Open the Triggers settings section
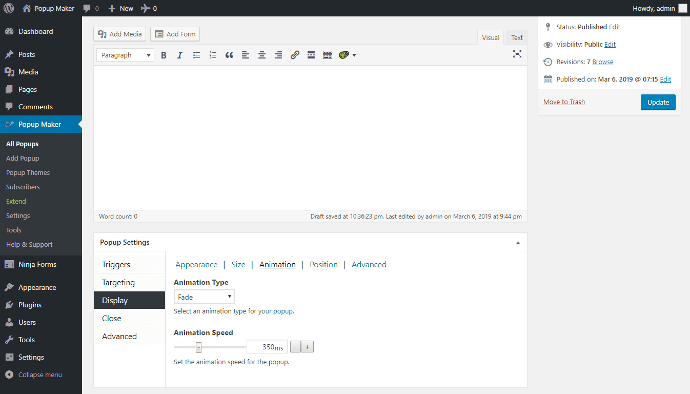The height and width of the screenshot is (394, 690). (x=129, y=265)
